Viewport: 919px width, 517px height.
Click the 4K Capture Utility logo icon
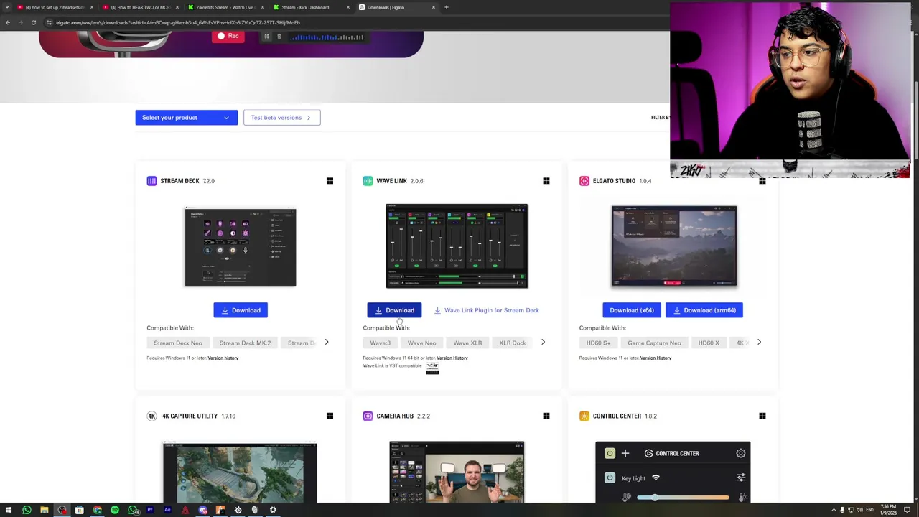coord(151,416)
